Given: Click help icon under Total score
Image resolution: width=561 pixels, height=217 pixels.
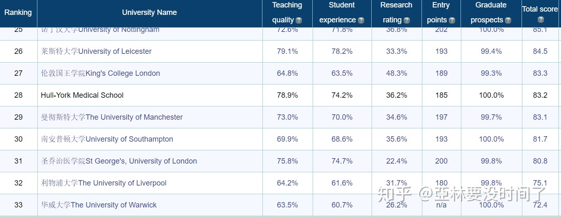Looking at the screenshot, I should pos(540,19).
